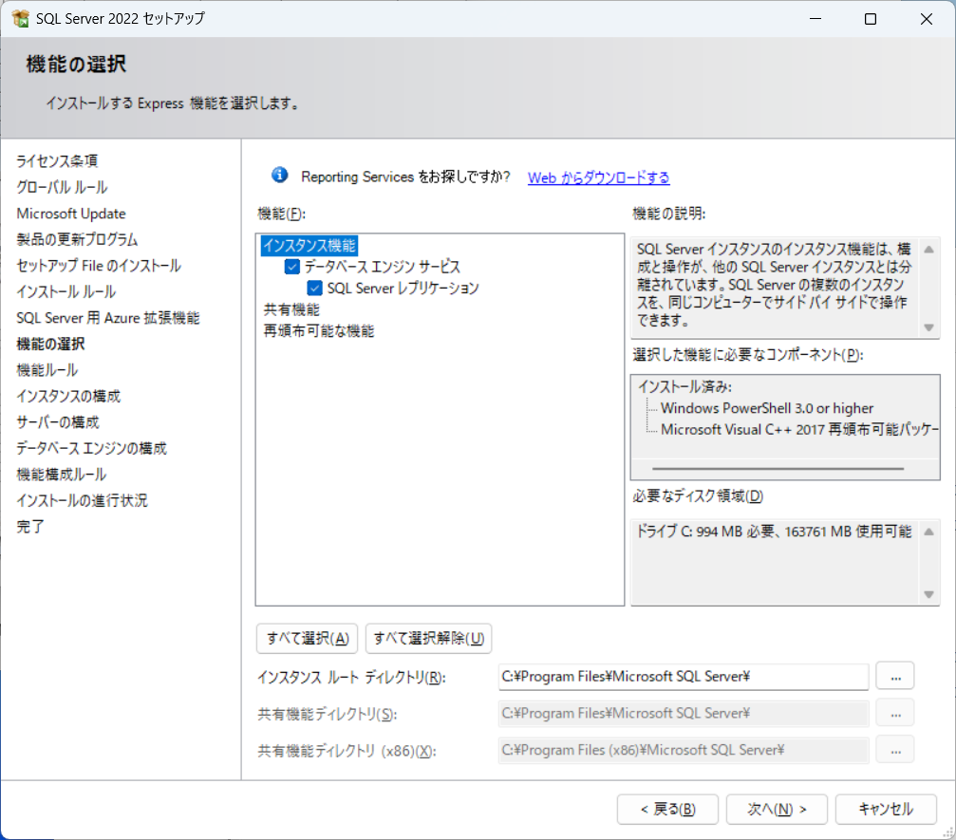
Task: Click 次へ button to proceed
Action: pos(777,810)
